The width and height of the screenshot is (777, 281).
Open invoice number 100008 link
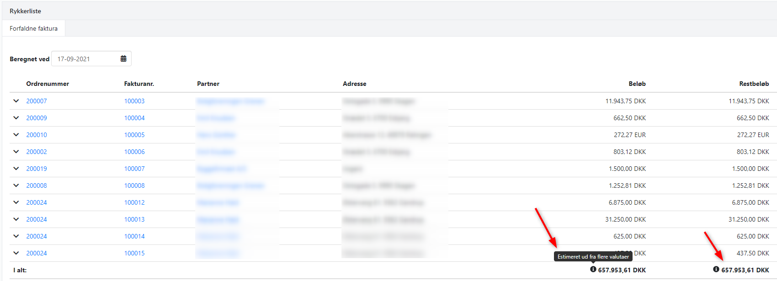tap(134, 186)
